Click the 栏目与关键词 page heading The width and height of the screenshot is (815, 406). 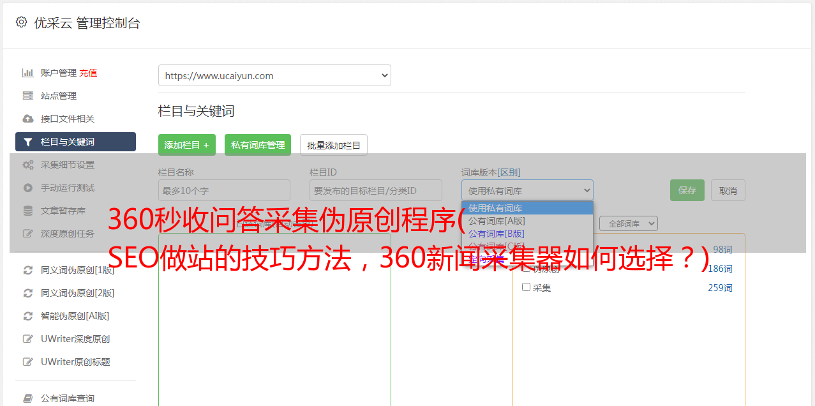pyautogui.click(x=197, y=111)
